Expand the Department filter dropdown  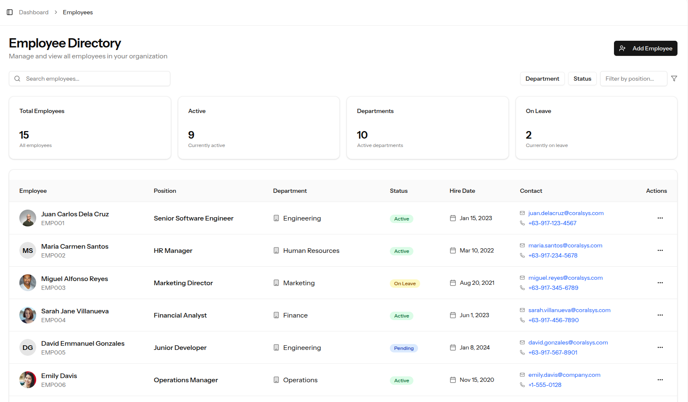(542, 79)
